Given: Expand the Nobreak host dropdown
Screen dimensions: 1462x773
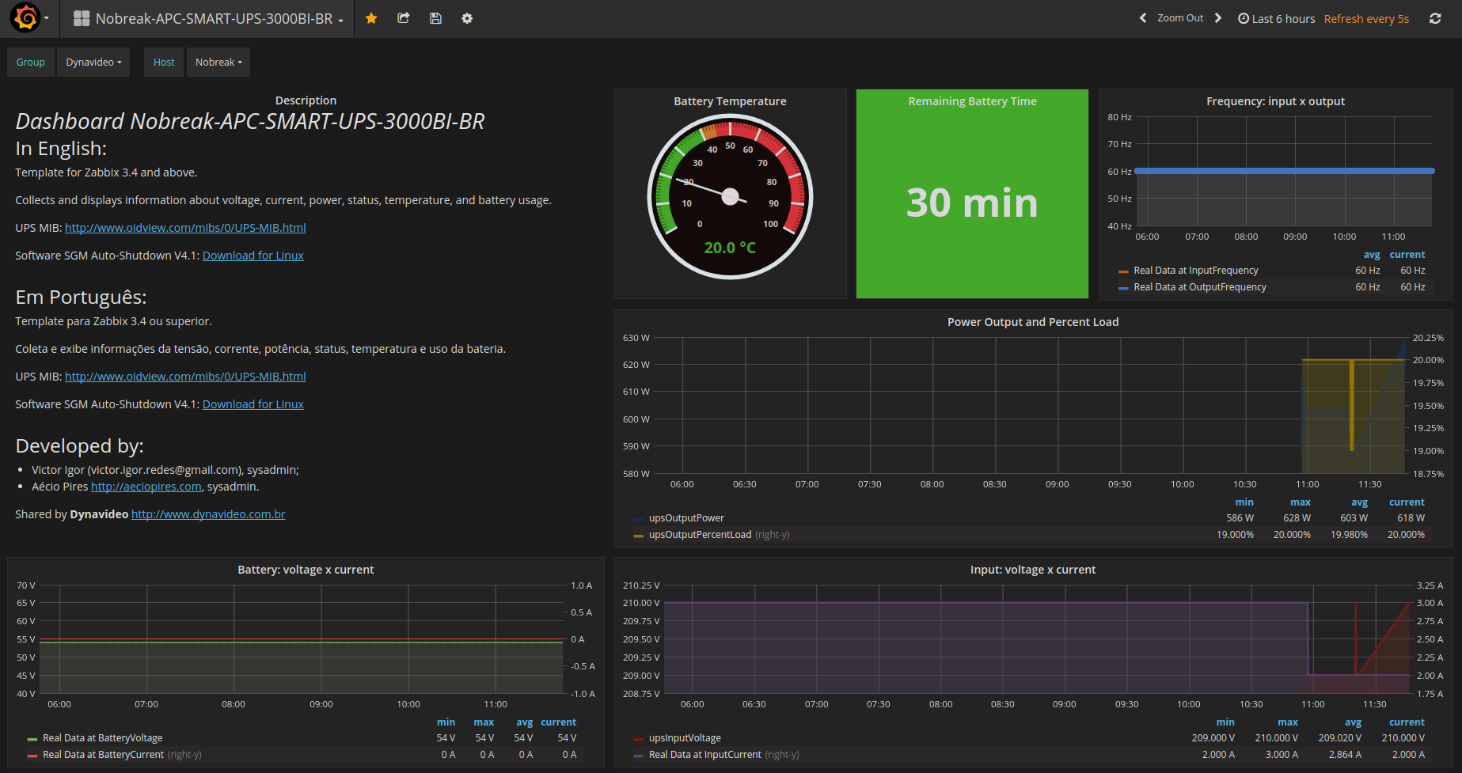Looking at the screenshot, I should pyautogui.click(x=218, y=63).
